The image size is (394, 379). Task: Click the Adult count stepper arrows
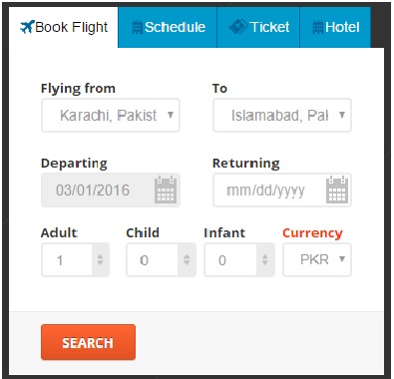100,259
